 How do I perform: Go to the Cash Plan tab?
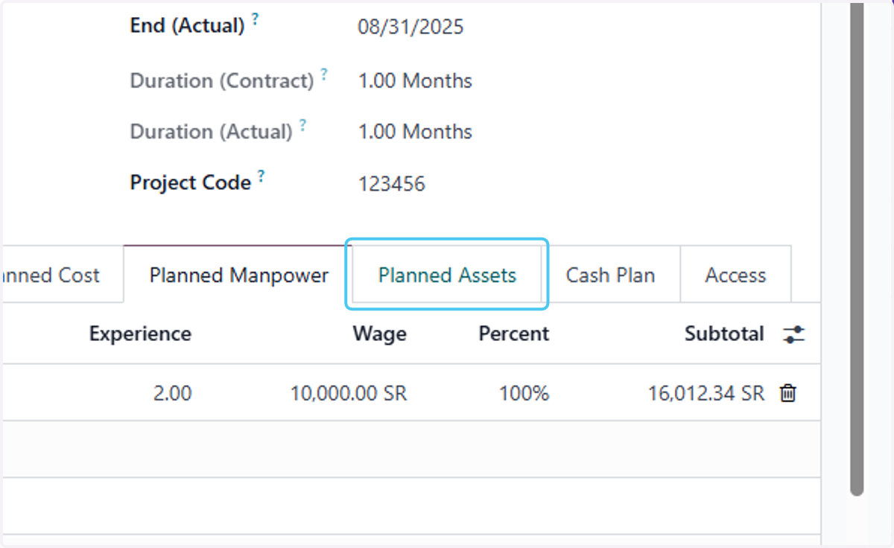(x=610, y=275)
